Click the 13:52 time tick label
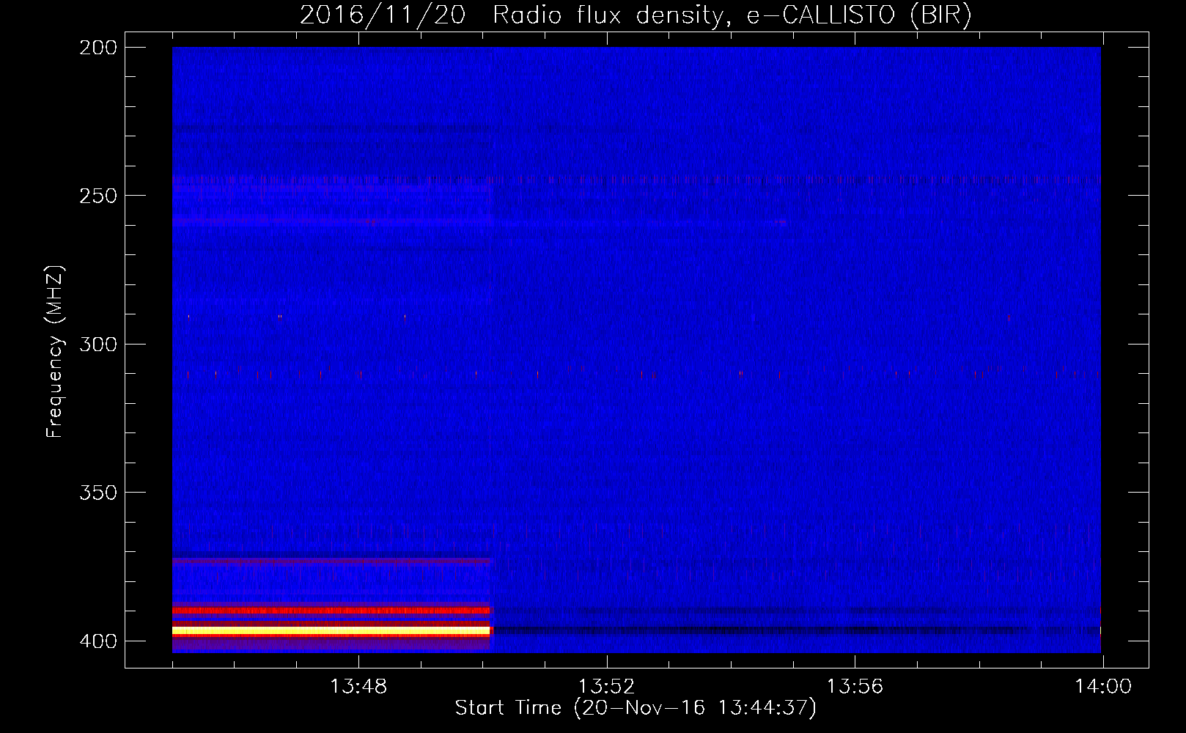 click(x=607, y=687)
